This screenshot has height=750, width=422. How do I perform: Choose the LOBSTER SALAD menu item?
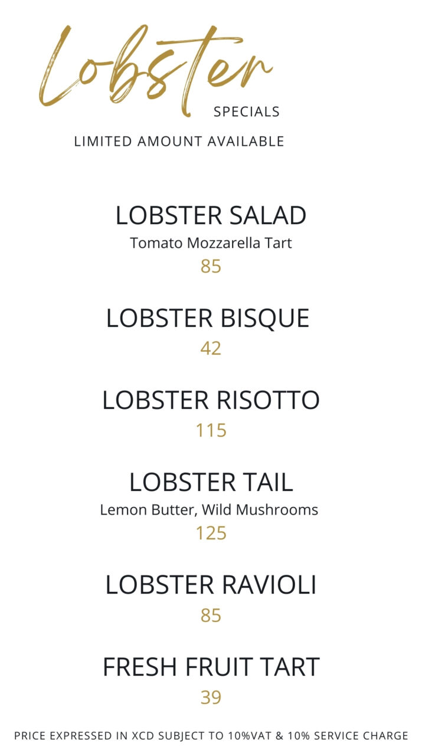(x=211, y=215)
